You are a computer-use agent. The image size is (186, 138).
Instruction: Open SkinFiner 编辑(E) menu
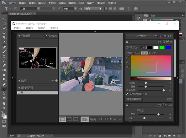click(29, 28)
